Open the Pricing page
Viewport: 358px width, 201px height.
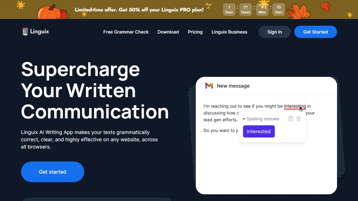click(195, 32)
